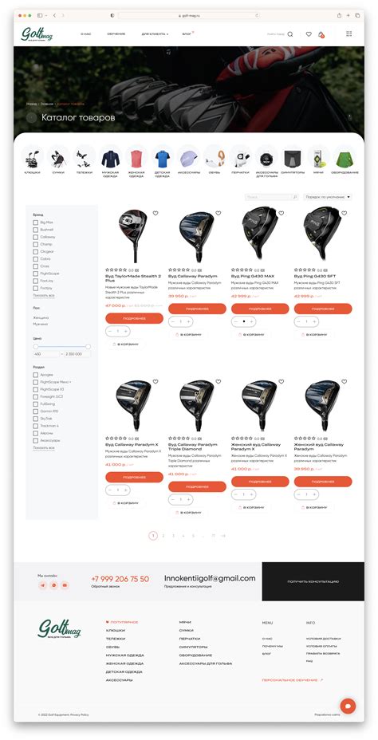Open the grid menu icon in header
This screenshot has height=740, width=378.
pyautogui.click(x=348, y=33)
